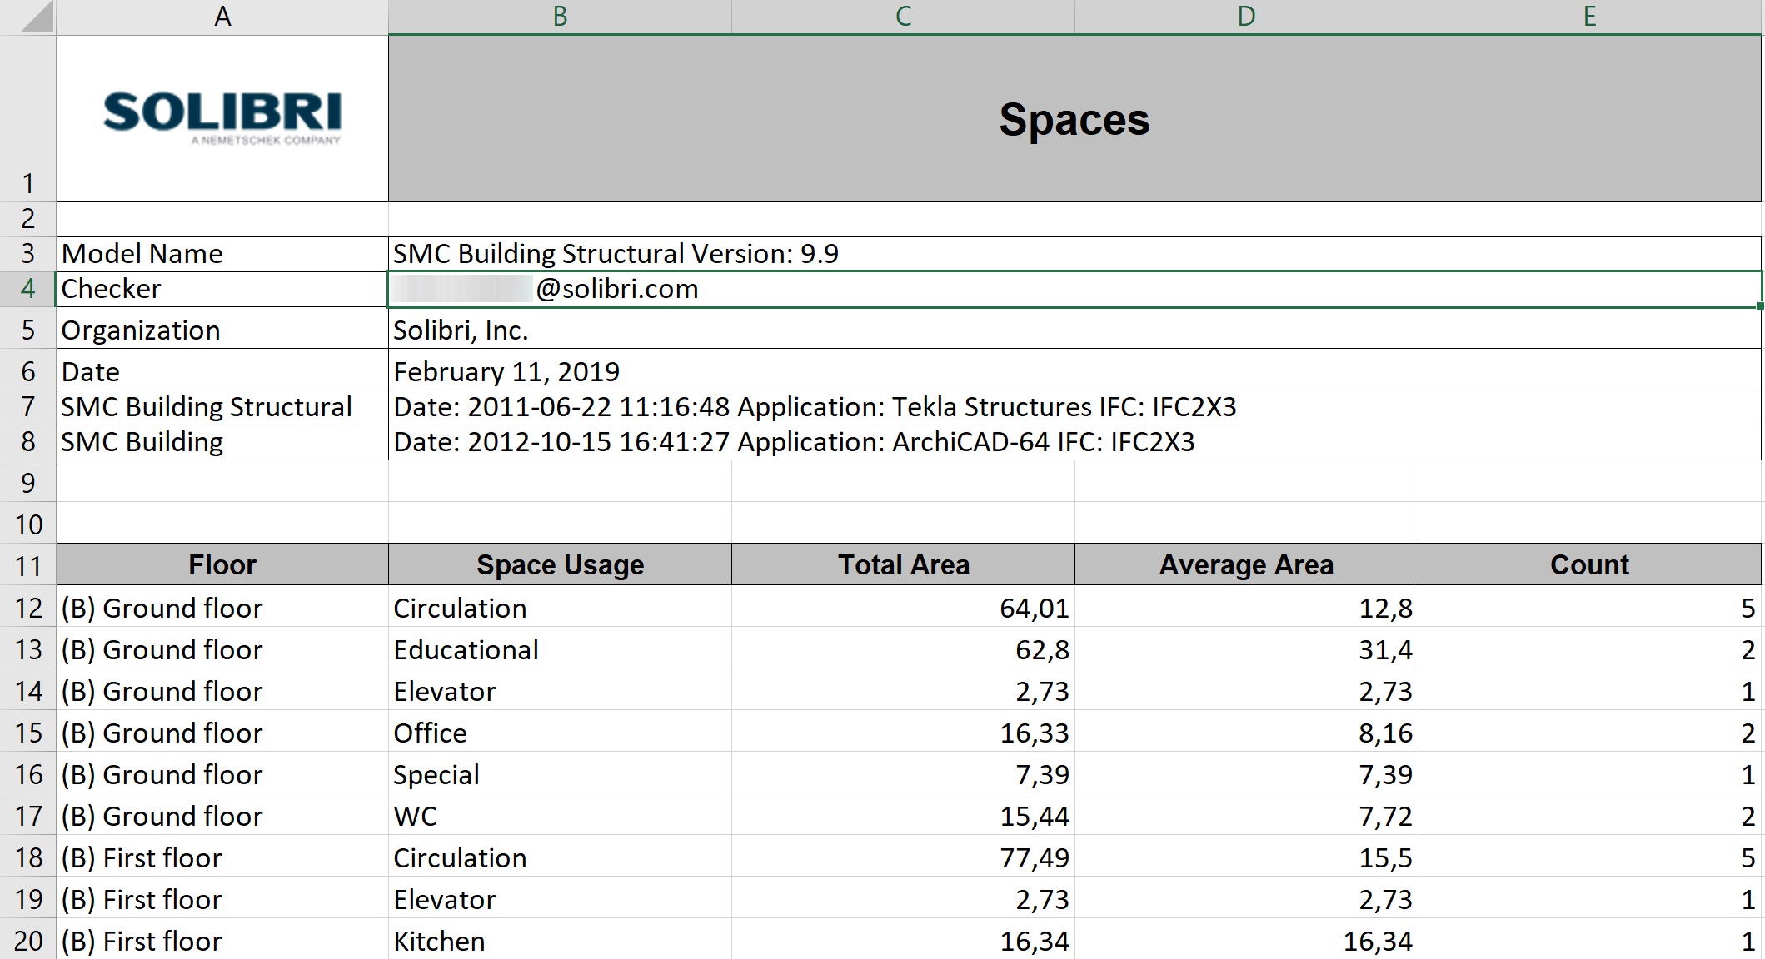Click the Kitchen row's count cell
Viewport: 1765px width, 959px height.
[1590, 940]
